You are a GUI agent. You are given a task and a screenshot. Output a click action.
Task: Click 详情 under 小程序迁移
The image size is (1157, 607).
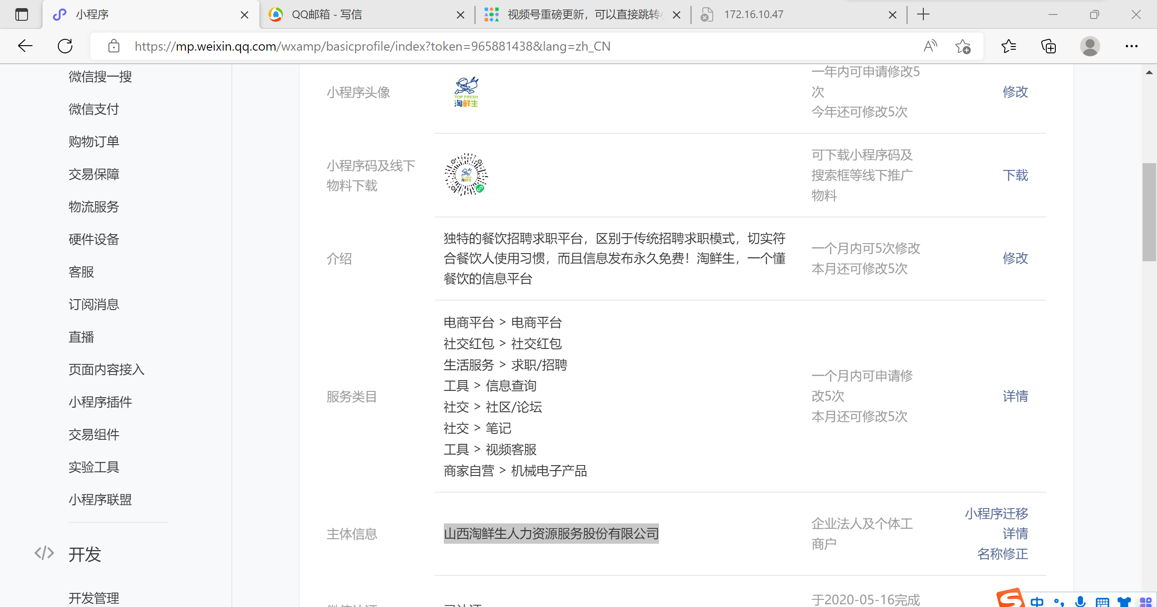tap(1015, 534)
